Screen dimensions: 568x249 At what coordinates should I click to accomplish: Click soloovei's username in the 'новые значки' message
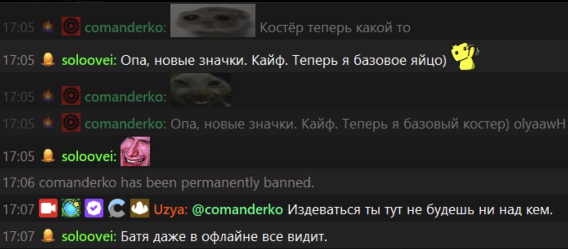point(88,61)
